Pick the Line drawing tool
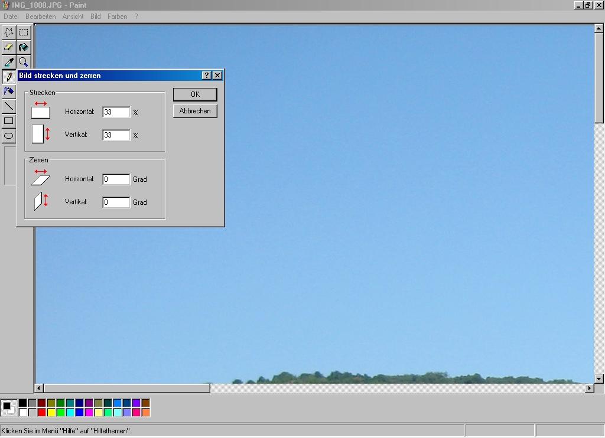 click(9, 106)
